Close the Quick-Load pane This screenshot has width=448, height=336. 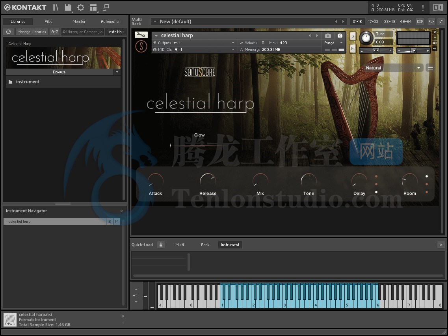441,245
